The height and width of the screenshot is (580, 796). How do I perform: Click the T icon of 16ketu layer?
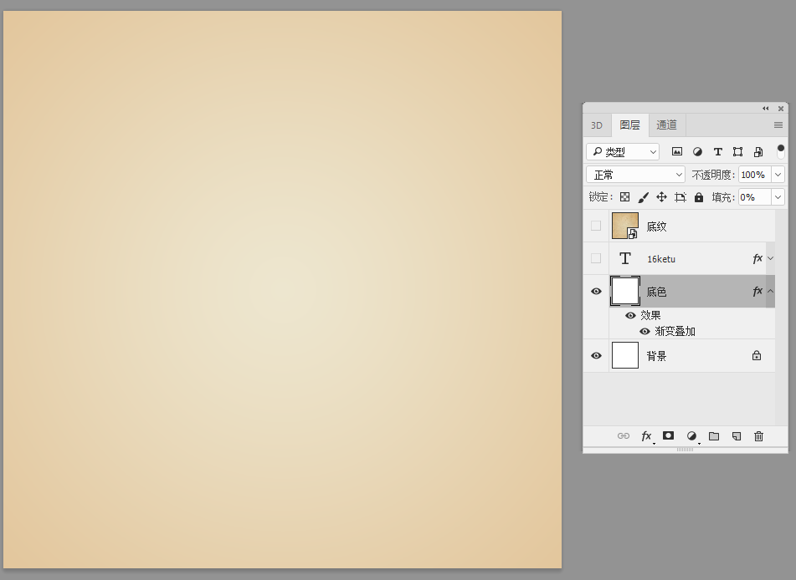coord(625,258)
